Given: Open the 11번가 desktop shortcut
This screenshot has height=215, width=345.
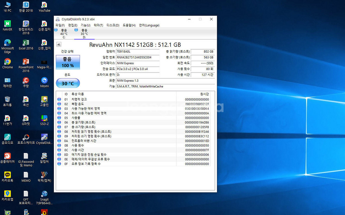Looking at the screenshot, I should [x=8, y=120].
